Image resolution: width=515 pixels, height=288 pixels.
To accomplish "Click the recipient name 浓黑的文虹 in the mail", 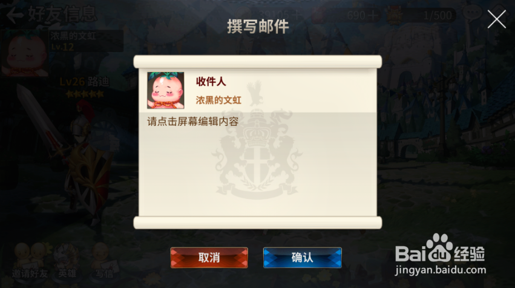I will pyautogui.click(x=218, y=100).
